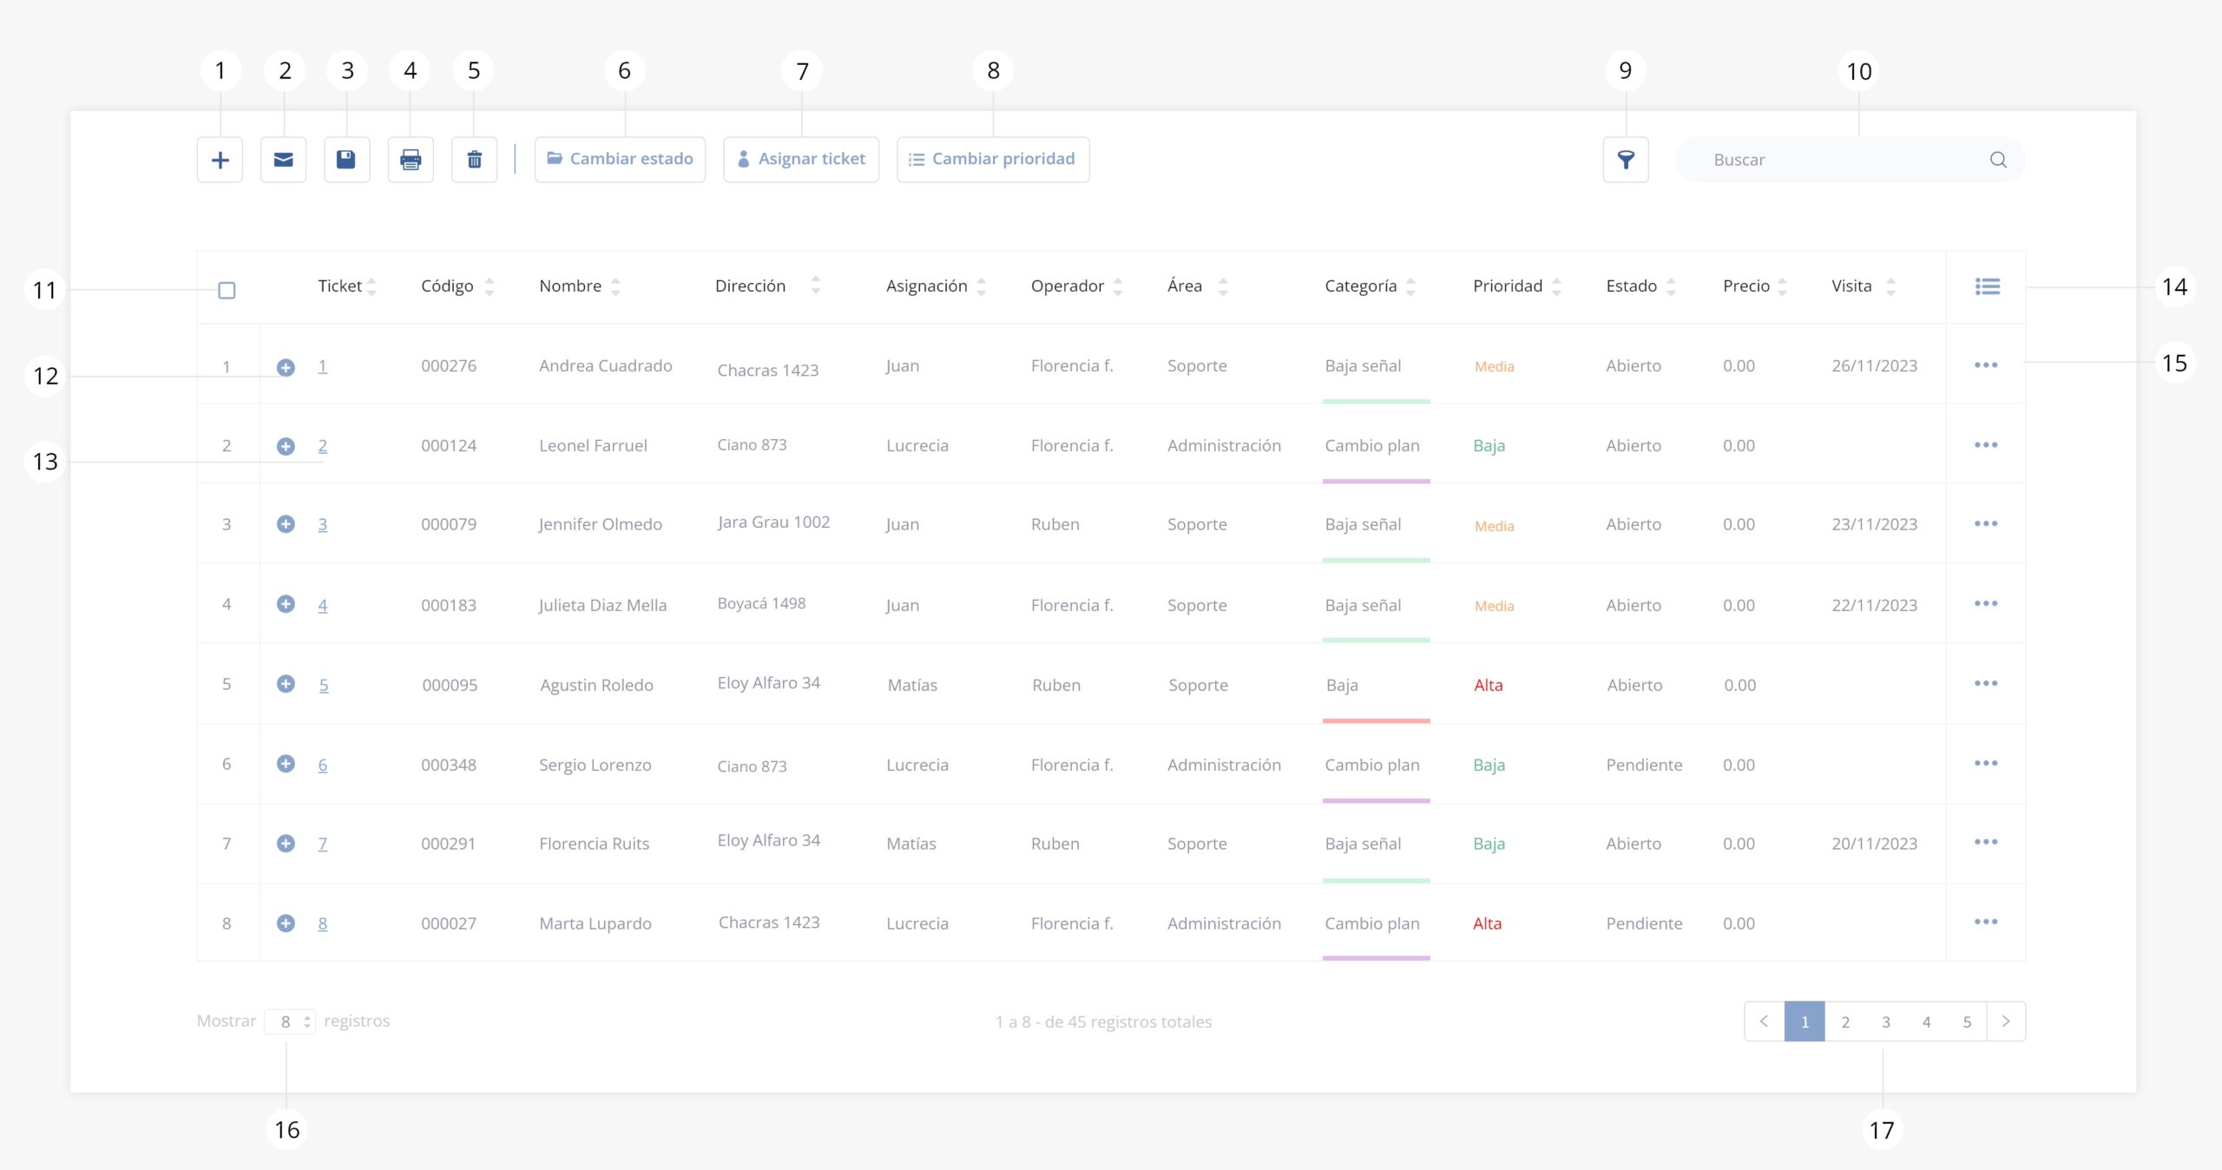Expand row details for Agustin Roledo
The image size is (2222, 1170).
click(x=286, y=684)
